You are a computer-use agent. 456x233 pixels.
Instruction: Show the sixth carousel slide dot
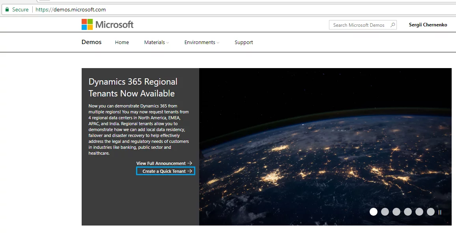click(431, 212)
